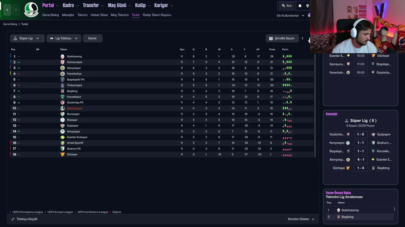Click the Gaziantep FK crest in table
Viewport: 405px width, 227px height.
point(62,102)
